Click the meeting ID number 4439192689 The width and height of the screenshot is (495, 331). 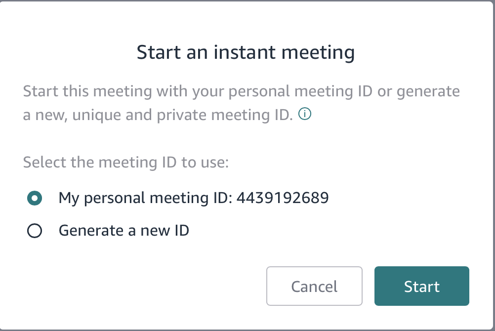click(x=284, y=197)
